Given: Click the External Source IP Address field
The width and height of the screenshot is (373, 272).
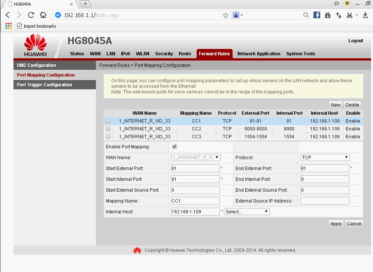Looking at the screenshot, I should tap(325, 201).
